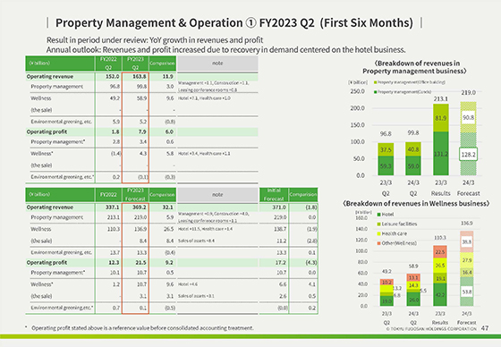
Task: Click the 'Hotel' legend entry
Action: pos(386,215)
